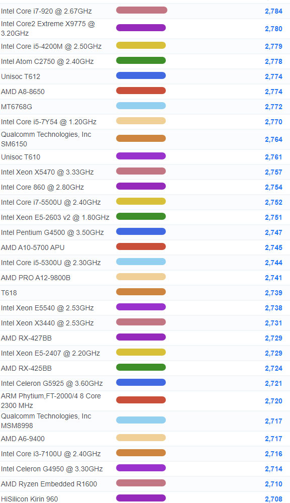This screenshot has width=290, height=503.
Task: Click the 2,772 score value
Action: pos(273,107)
